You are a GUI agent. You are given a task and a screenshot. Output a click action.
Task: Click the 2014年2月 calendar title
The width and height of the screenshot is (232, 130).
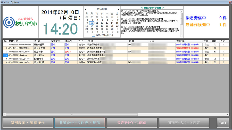click(x=102, y=9)
